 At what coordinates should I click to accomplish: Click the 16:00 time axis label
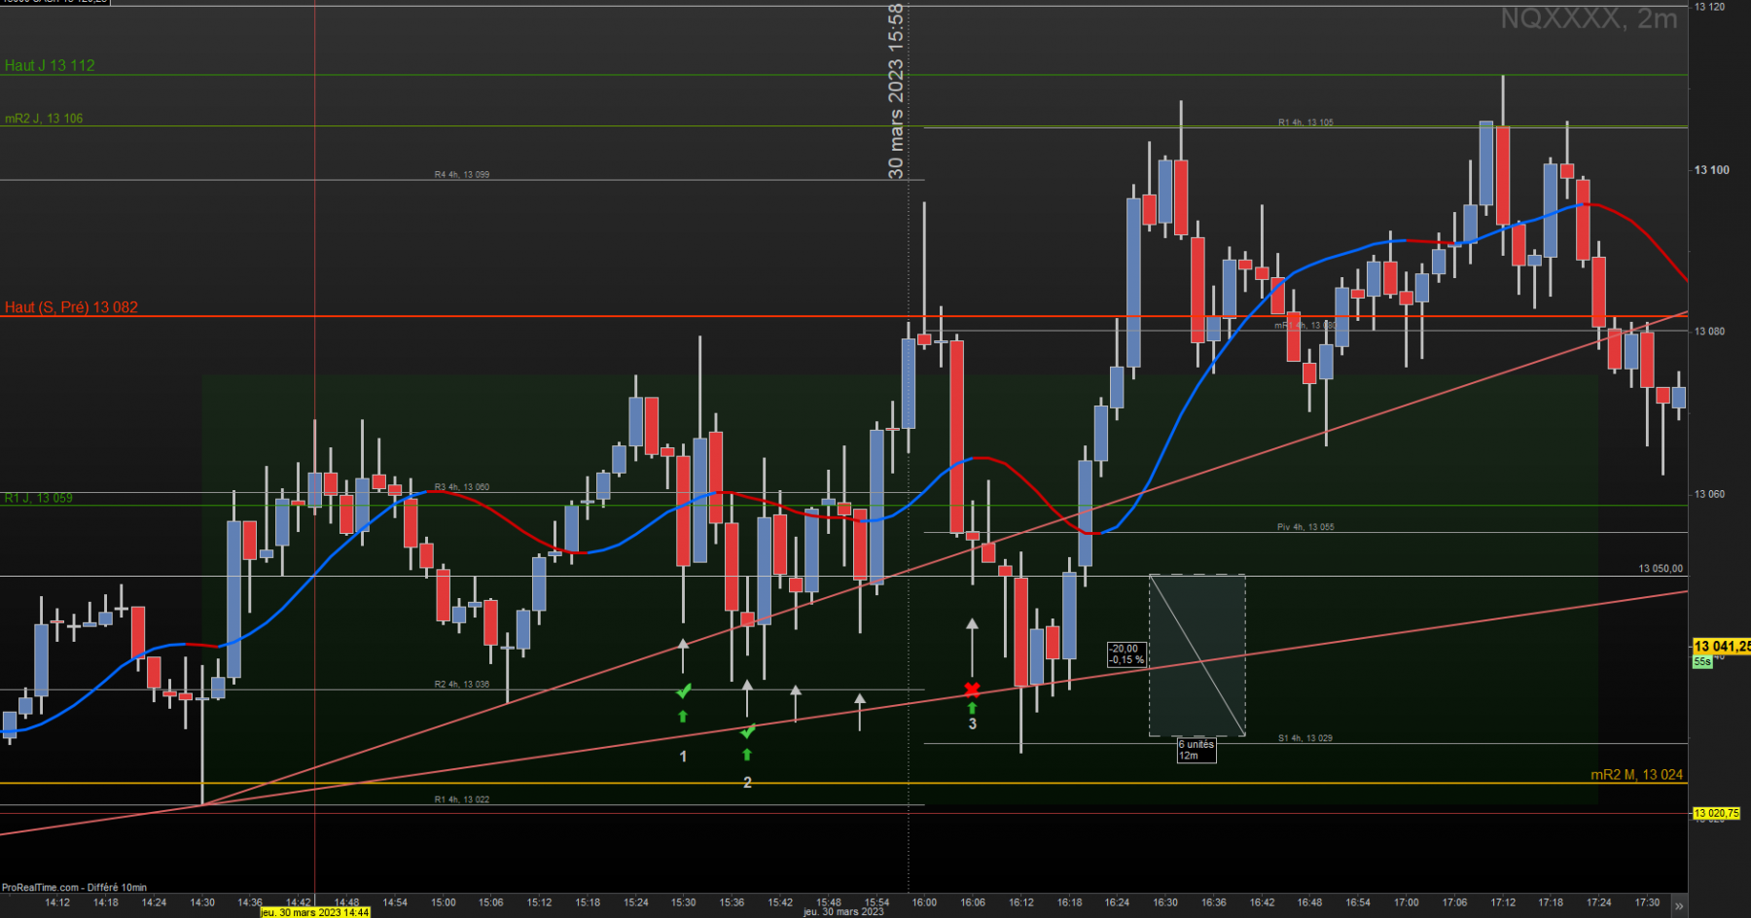click(x=924, y=902)
